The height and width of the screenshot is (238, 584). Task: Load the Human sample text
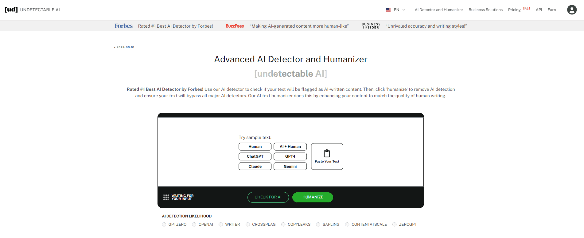255,147
